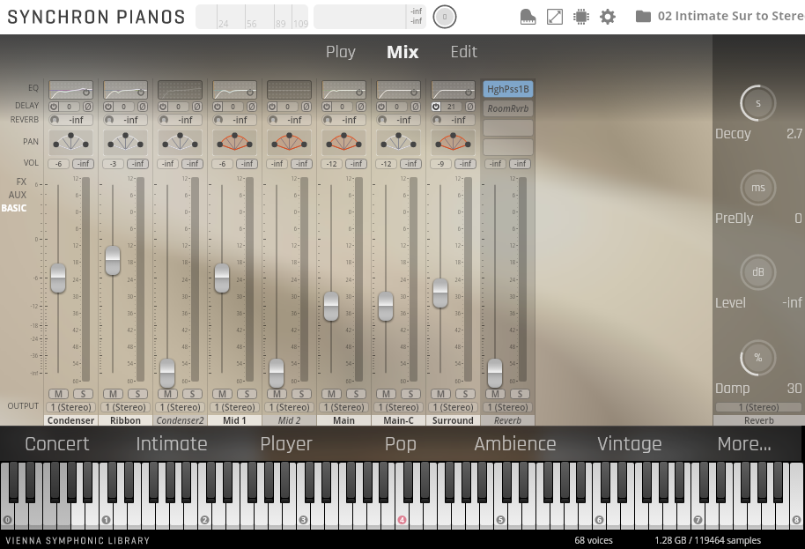Open the More... preset categories
The image size is (805, 549).
tap(744, 444)
